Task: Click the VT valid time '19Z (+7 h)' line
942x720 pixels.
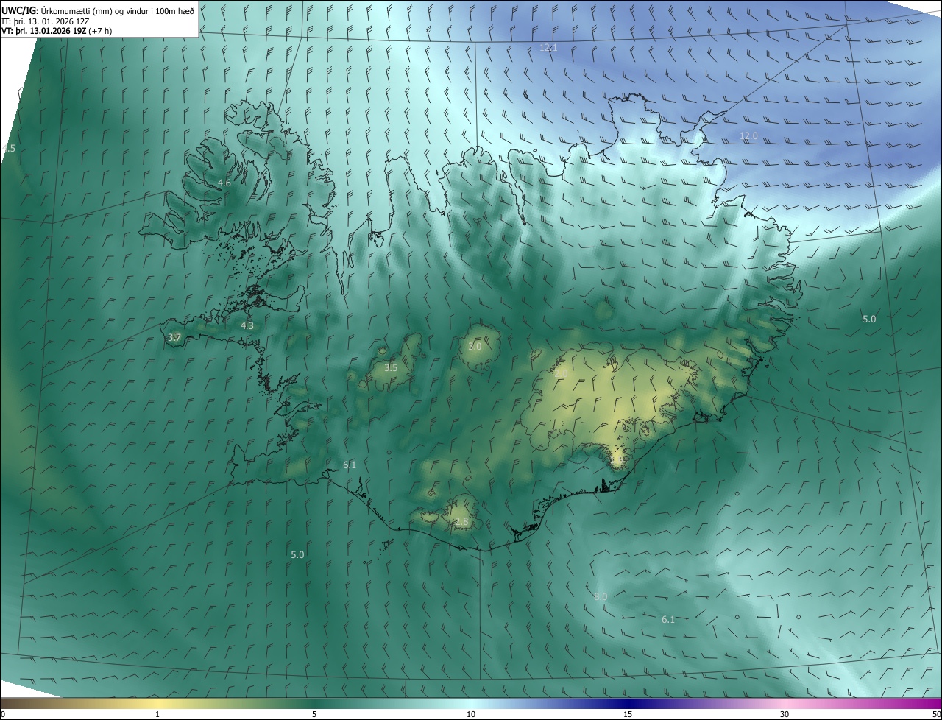Action: (x=57, y=31)
